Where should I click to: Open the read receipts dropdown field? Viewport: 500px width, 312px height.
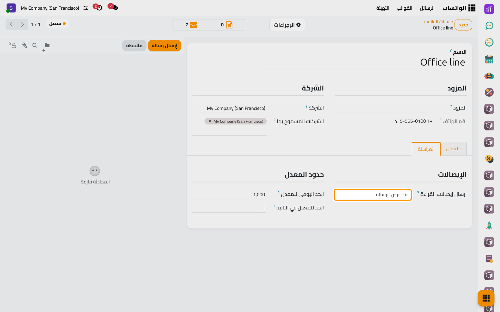pos(373,195)
